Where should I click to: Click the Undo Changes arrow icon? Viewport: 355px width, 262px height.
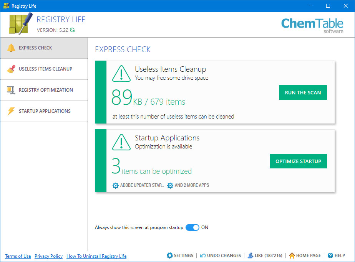202,255
